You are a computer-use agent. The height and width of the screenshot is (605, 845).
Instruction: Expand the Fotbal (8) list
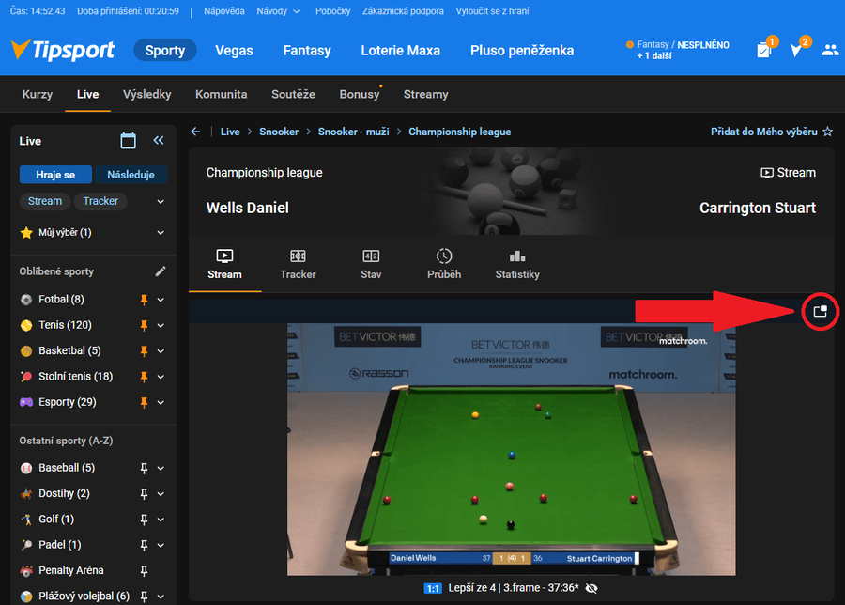point(161,300)
